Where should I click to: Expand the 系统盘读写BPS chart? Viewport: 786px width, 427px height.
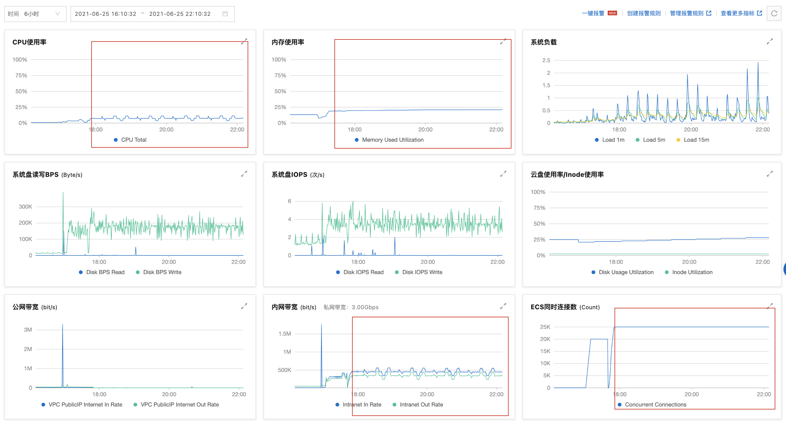(244, 174)
